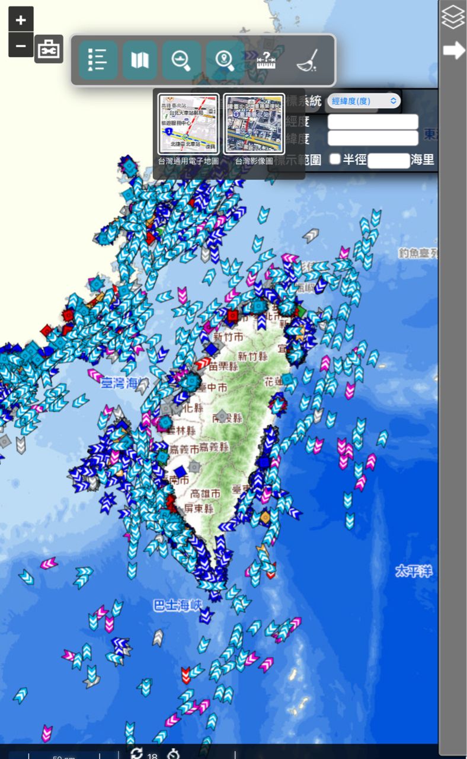Click the radius nautical miles input field
This screenshot has width=467, height=759.
[388, 160]
